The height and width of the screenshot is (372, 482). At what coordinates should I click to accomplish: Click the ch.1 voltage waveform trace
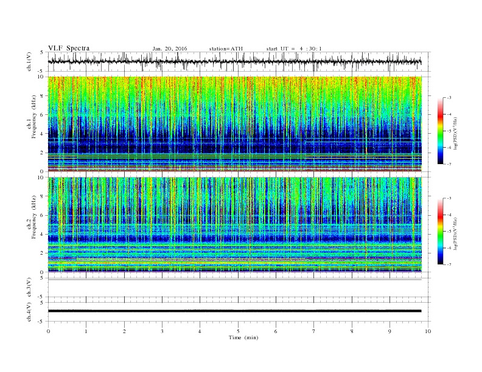pos(234,61)
